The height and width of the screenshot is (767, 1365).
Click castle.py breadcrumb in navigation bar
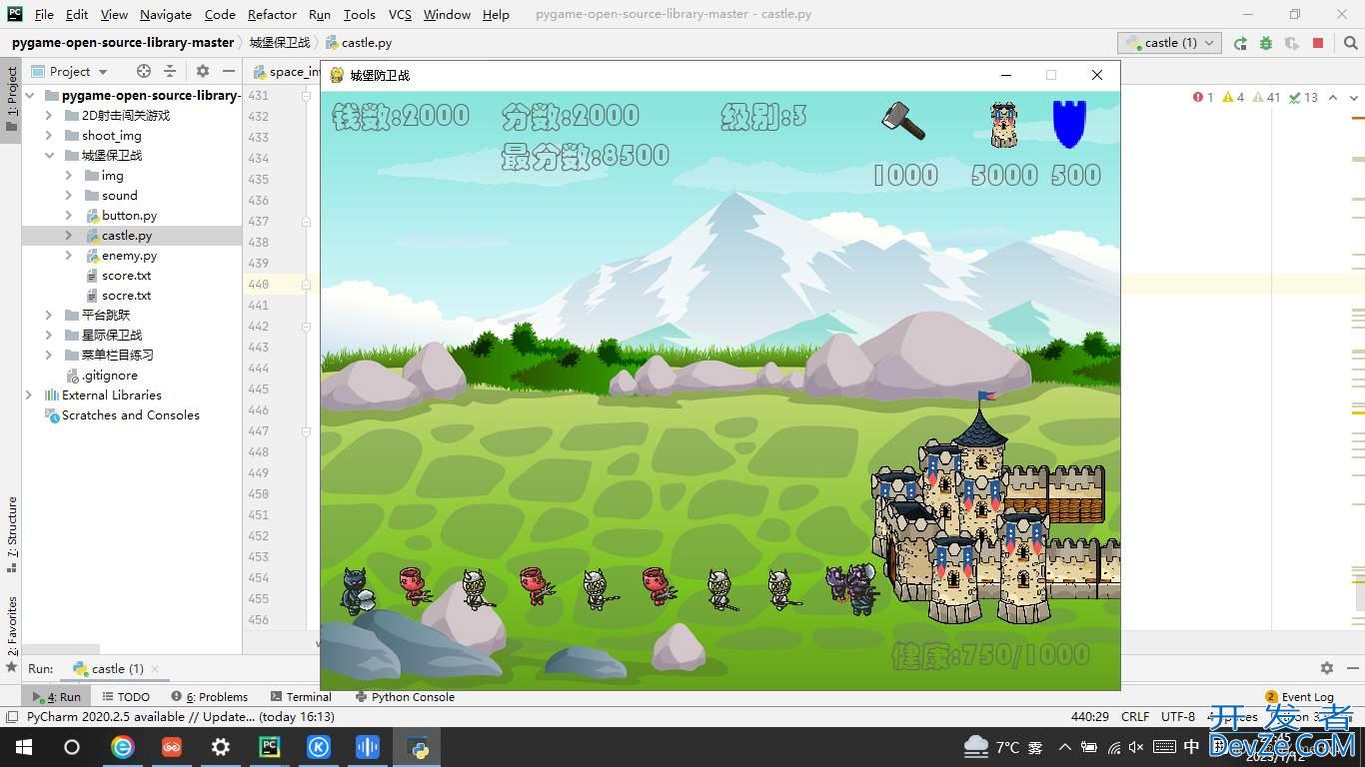click(x=359, y=43)
